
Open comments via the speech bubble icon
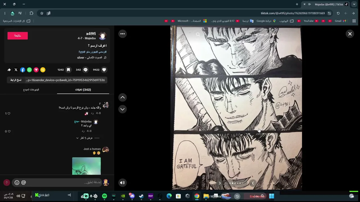pos(85,70)
